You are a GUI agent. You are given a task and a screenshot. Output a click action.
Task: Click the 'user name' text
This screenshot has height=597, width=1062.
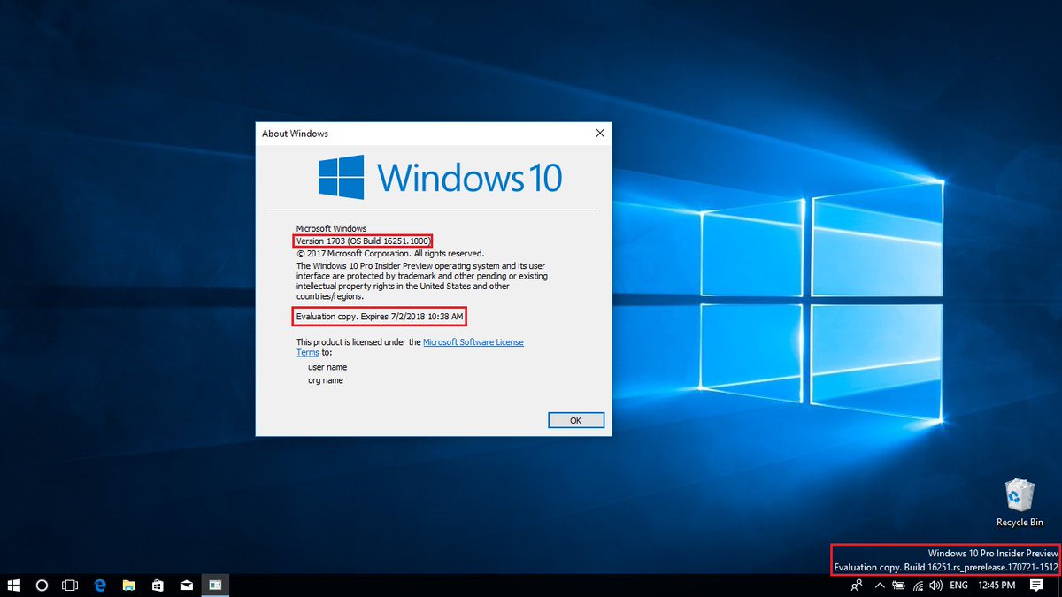point(327,366)
